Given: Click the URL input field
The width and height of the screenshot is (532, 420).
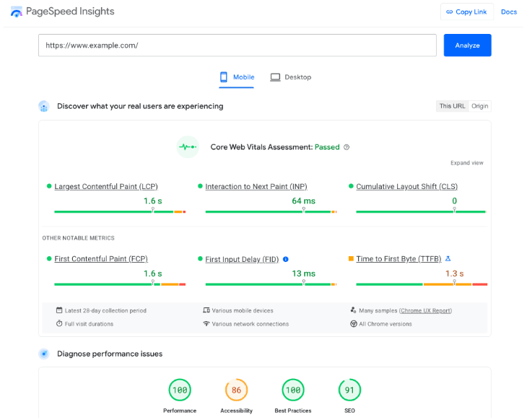Looking at the screenshot, I should (x=237, y=45).
